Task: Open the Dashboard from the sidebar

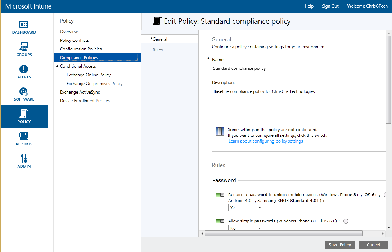Action: tap(24, 27)
